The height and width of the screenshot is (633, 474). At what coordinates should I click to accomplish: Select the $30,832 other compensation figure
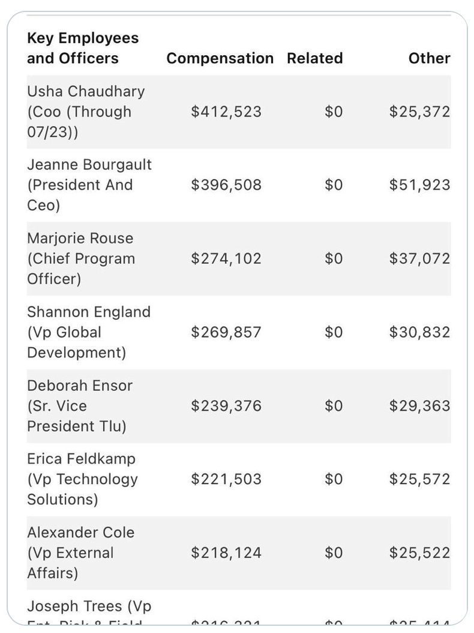pyautogui.click(x=419, y=332)
